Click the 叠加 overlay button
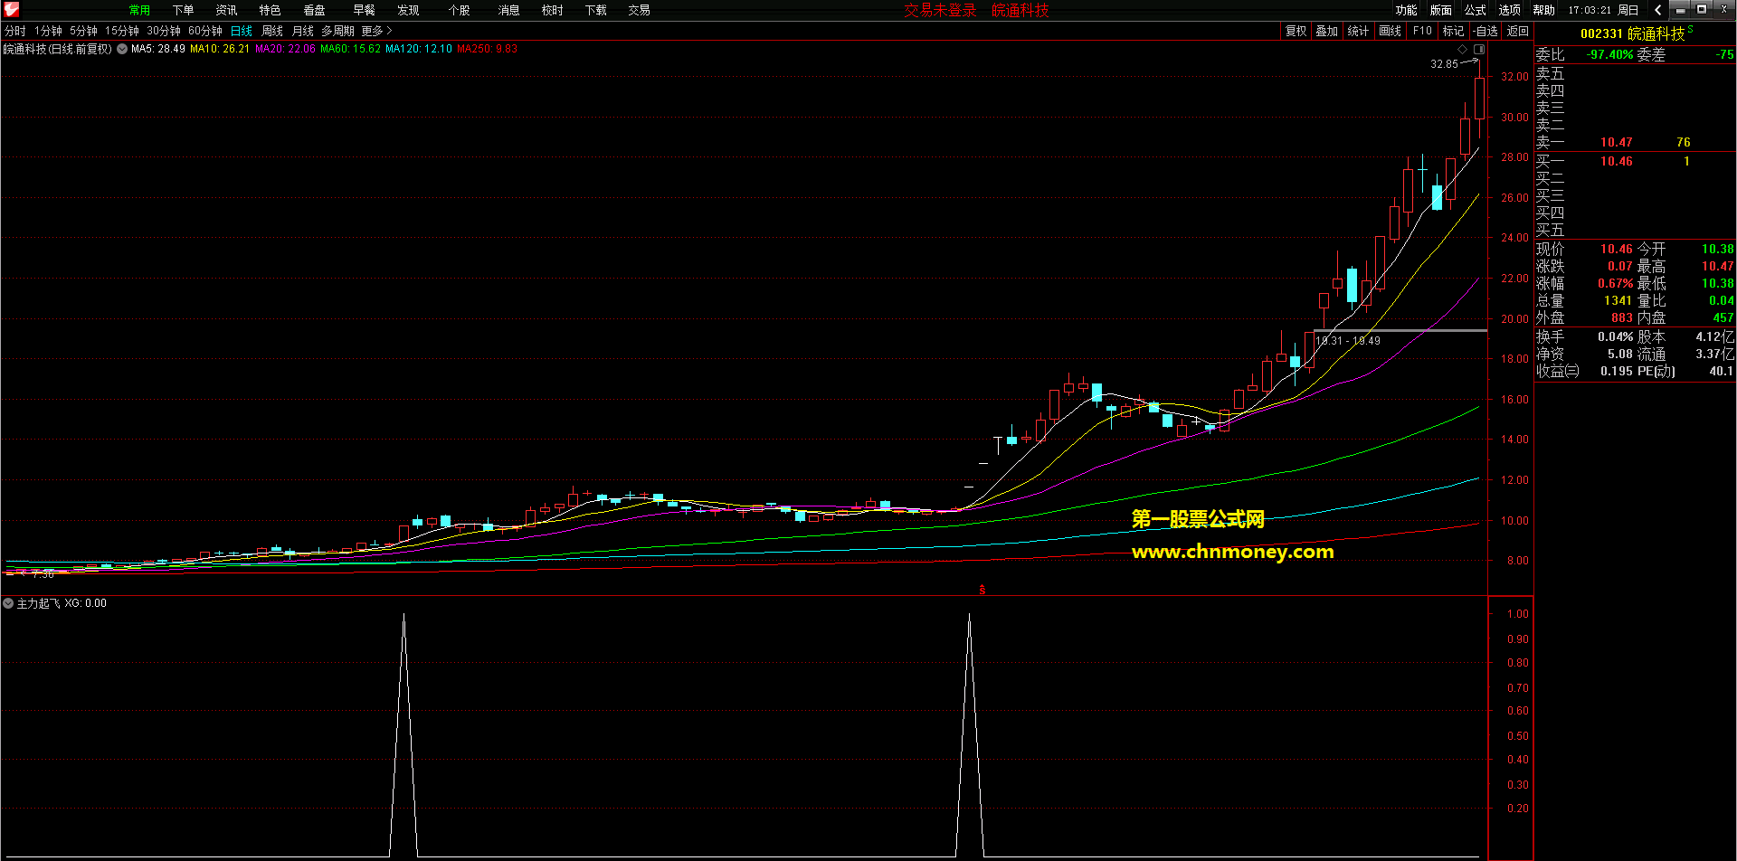The width and height of the screenshot is (1737, 861). point(1326,31)
